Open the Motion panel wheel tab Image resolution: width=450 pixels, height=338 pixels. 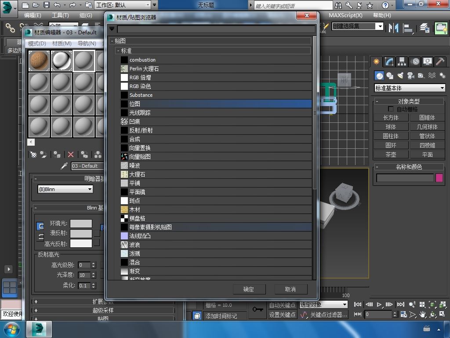[x=415, y=62]
